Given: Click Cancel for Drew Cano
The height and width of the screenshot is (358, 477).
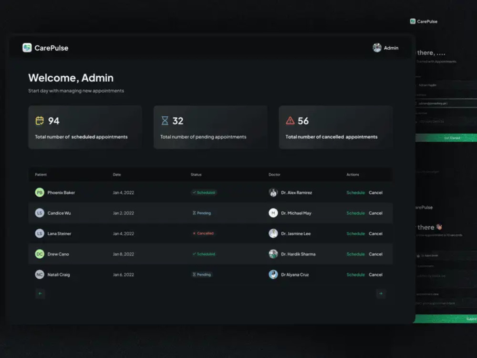Looking at the screenshot, I should 375,254.
